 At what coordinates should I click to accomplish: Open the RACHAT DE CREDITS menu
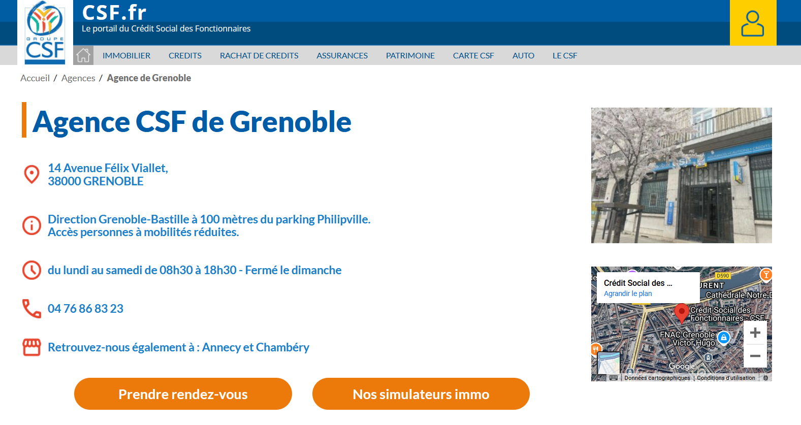[x=259, y=56]
